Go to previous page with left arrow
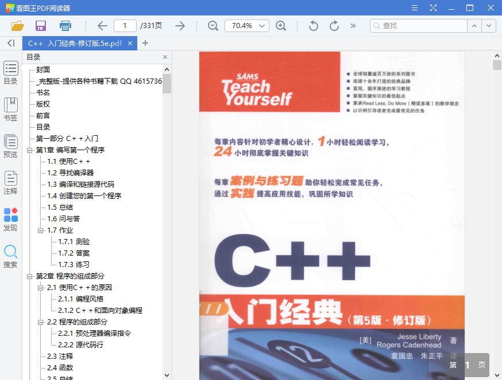 102,26
